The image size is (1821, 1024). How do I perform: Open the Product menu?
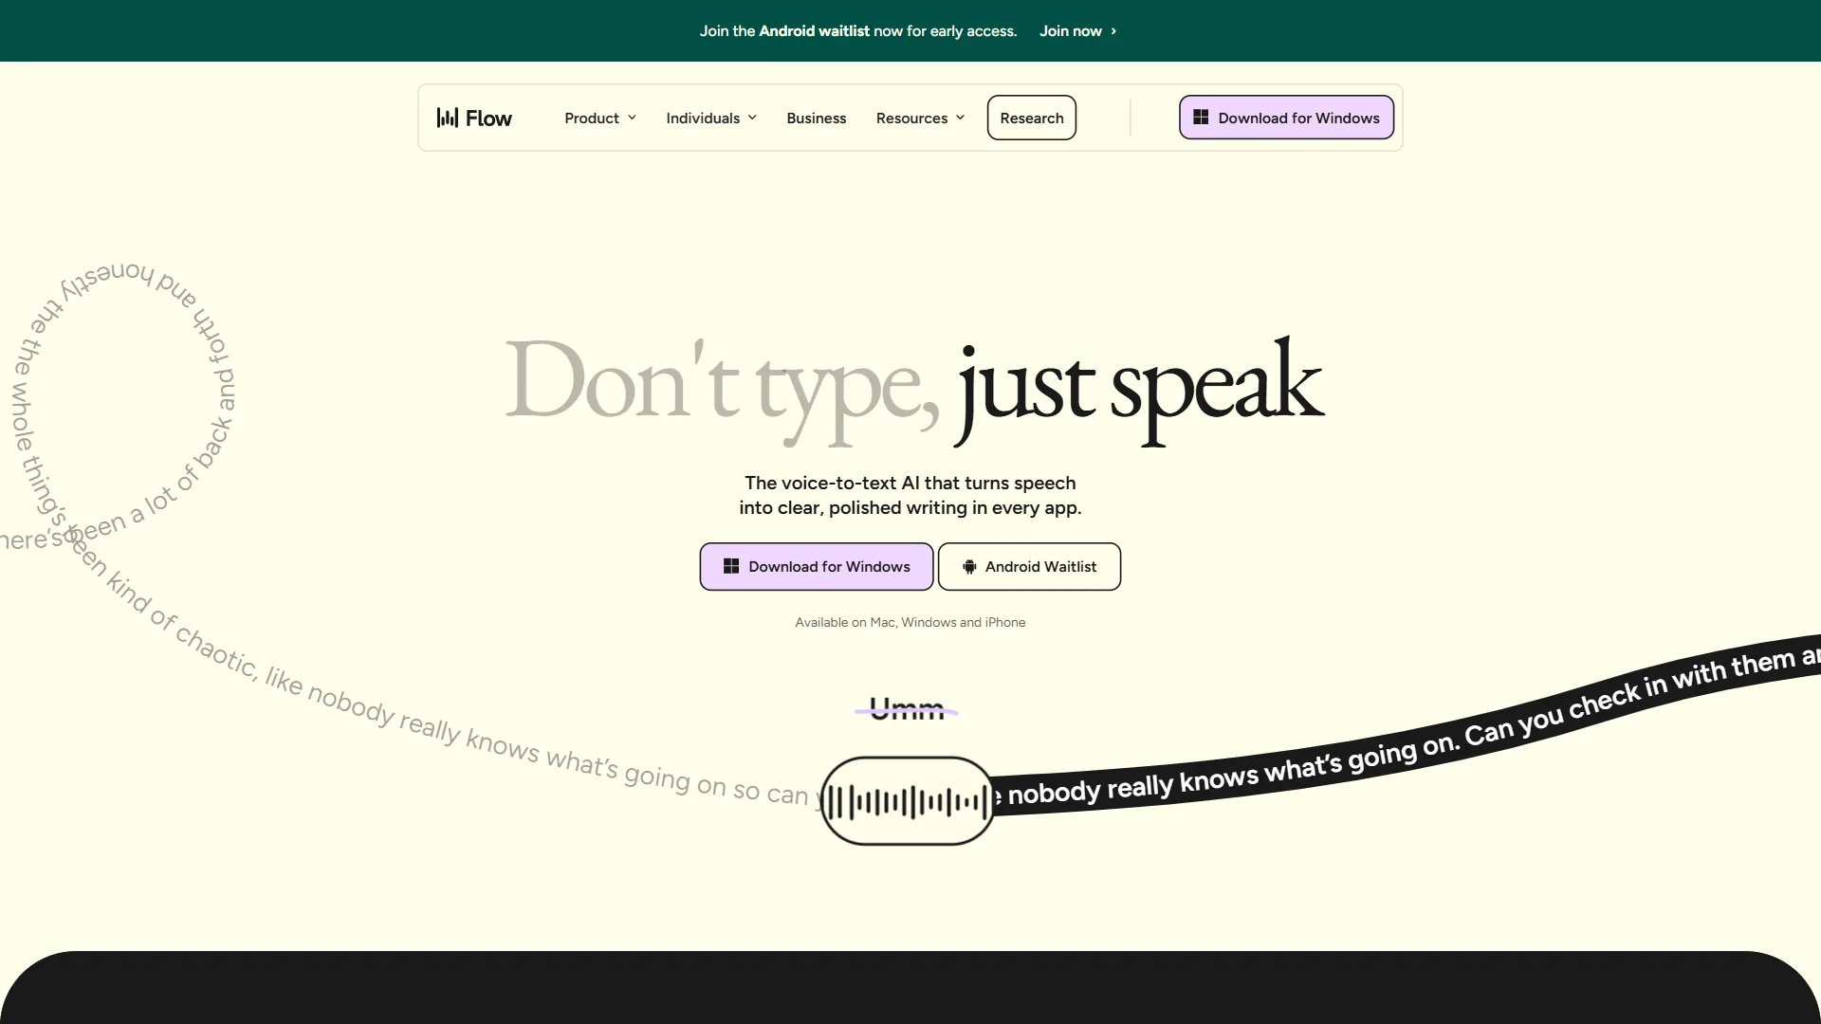point(600,118)
